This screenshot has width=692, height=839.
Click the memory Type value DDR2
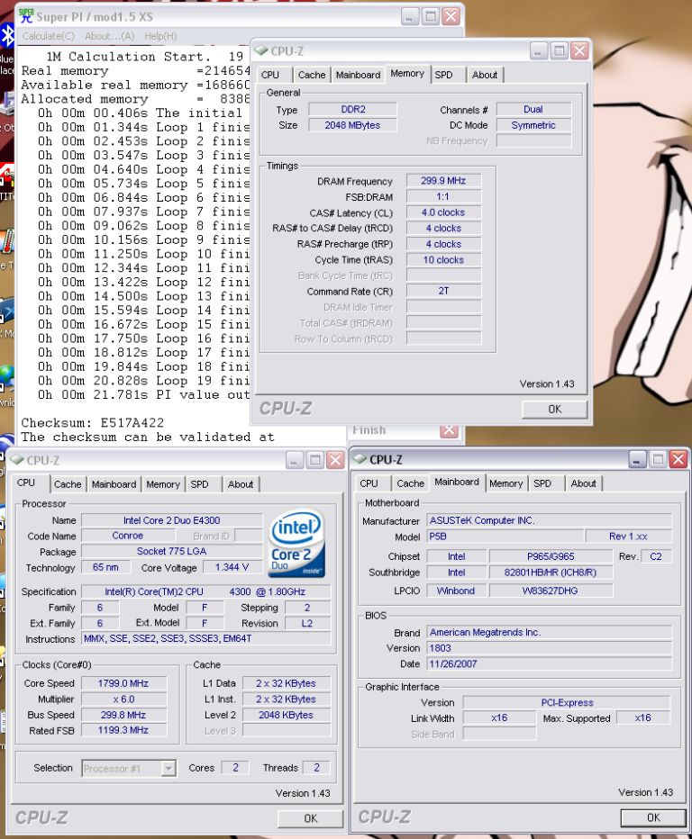tap(352, 109)
